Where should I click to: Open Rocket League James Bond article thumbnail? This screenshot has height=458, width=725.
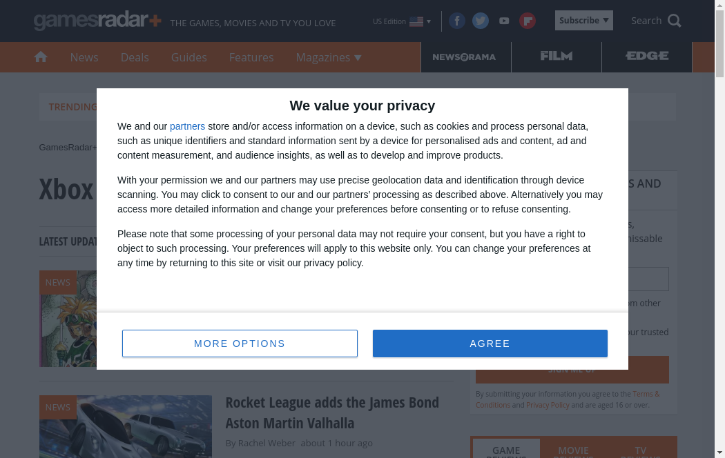[126, 426]
